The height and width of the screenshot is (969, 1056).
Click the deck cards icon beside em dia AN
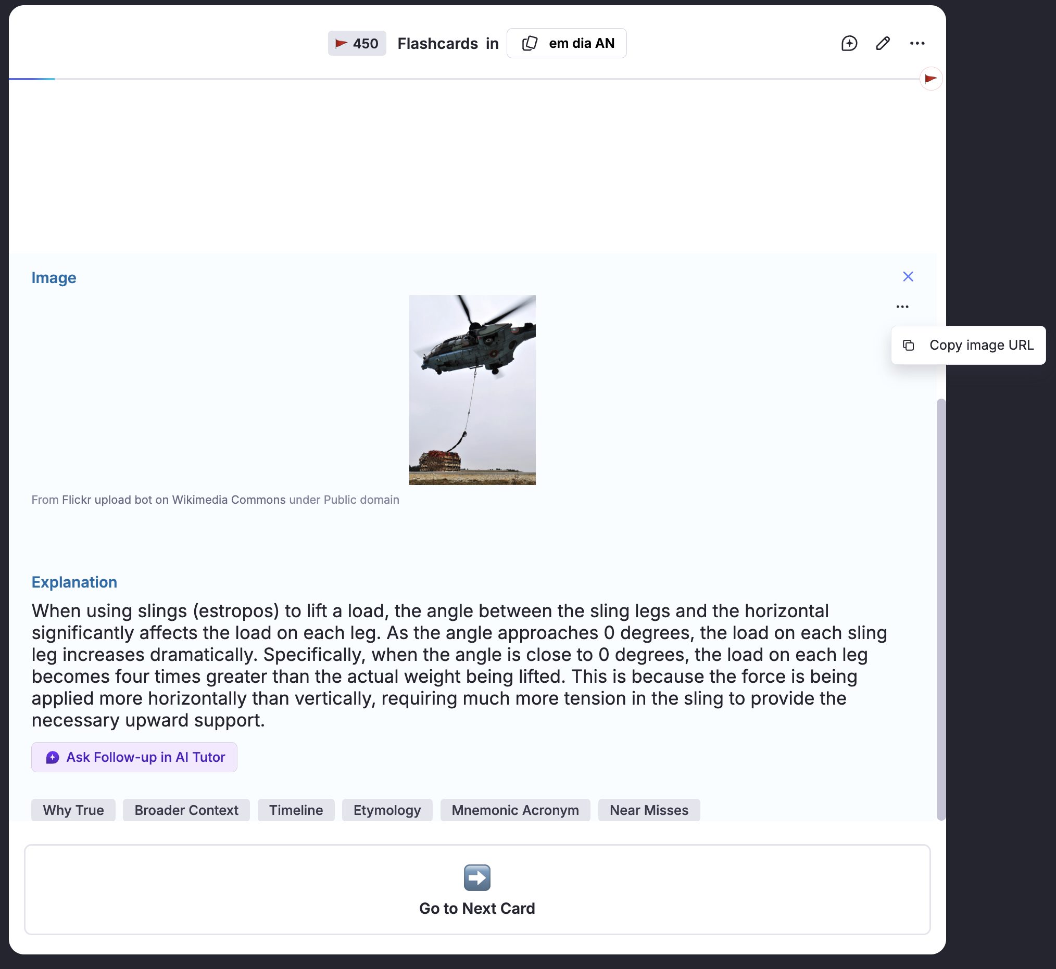530,44
